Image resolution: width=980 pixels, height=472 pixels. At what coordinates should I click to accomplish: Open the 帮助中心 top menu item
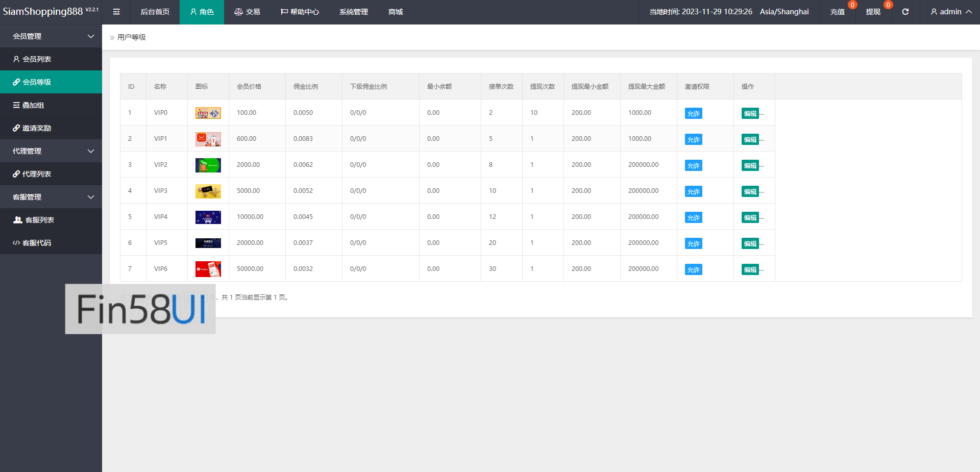pos(300,12)
